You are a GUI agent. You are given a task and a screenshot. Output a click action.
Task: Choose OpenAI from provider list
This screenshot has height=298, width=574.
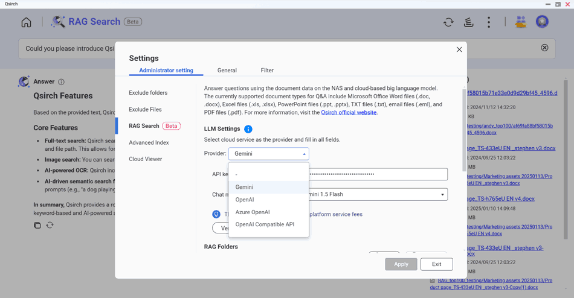click(269, 200)
